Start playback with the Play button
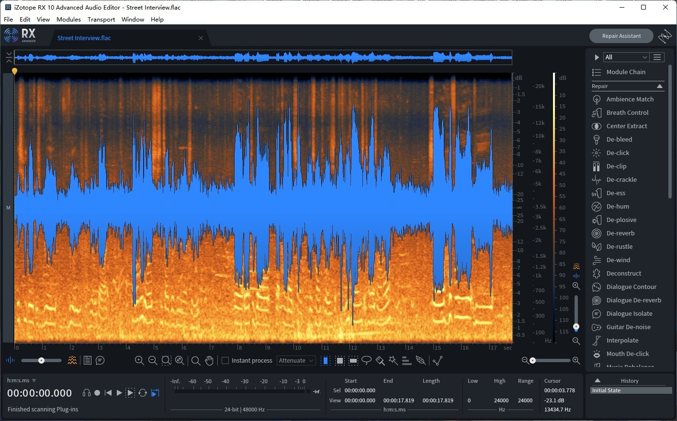Screen dimensions: 677x421 pos(119,393)
